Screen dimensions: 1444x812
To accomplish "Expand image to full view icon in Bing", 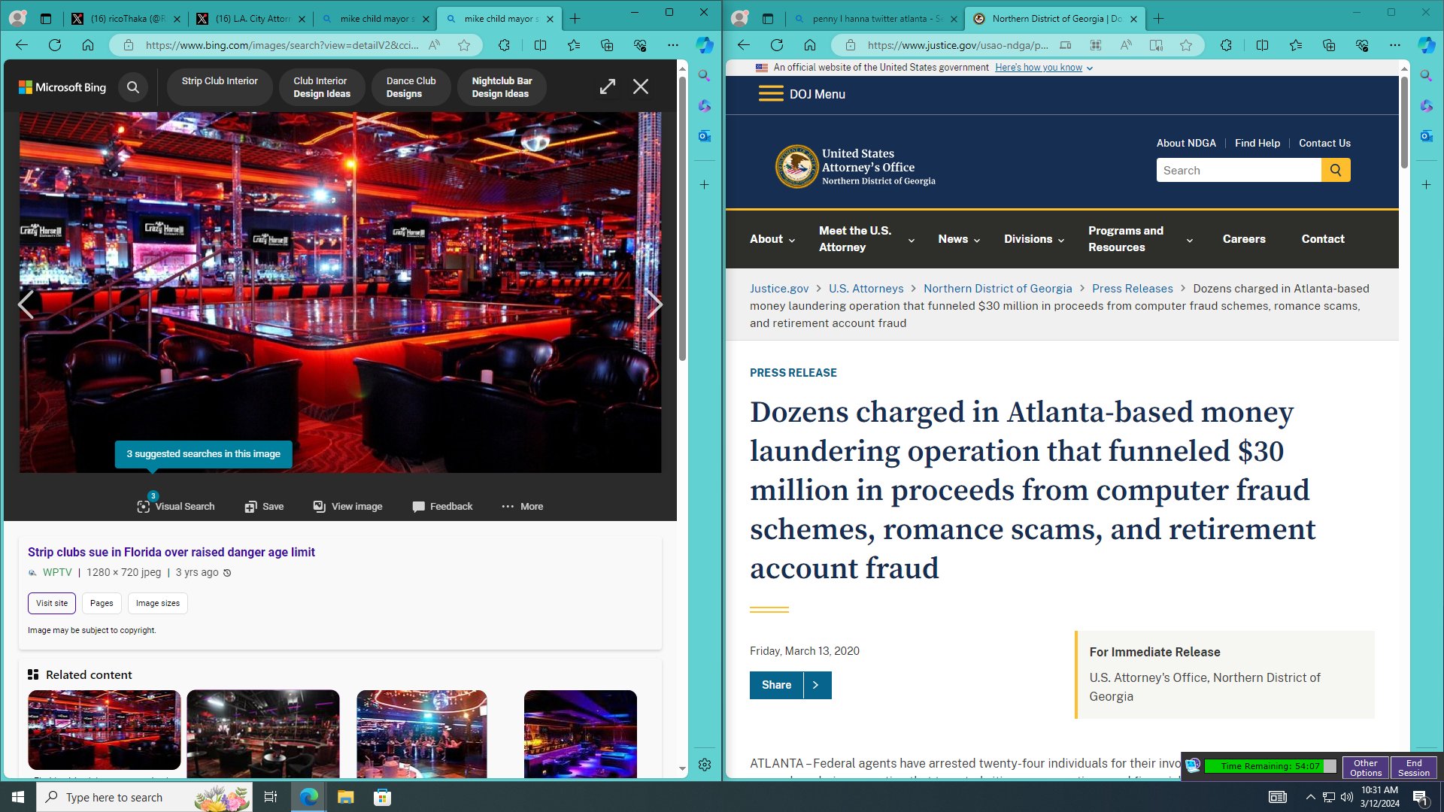I will pyautogui.click(x=608, y=87).
